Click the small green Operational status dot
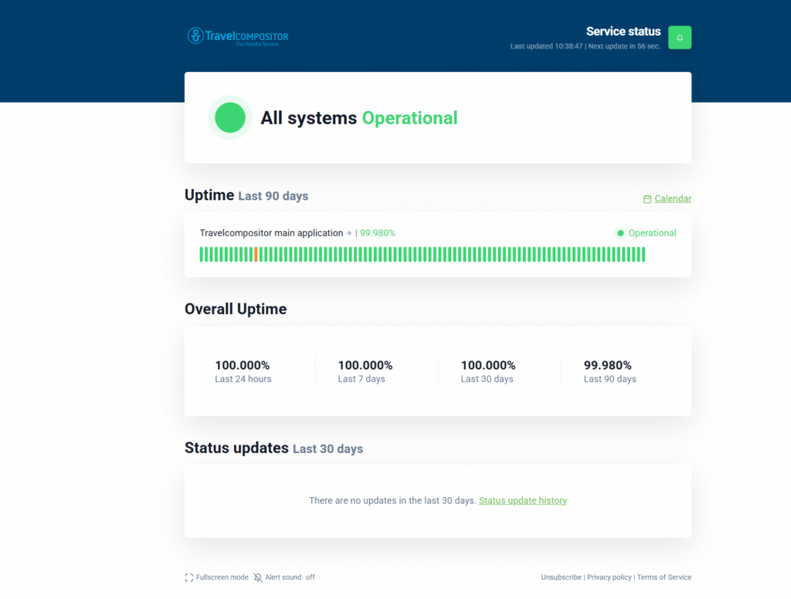 pyautogui.click(x=620, y=233)
